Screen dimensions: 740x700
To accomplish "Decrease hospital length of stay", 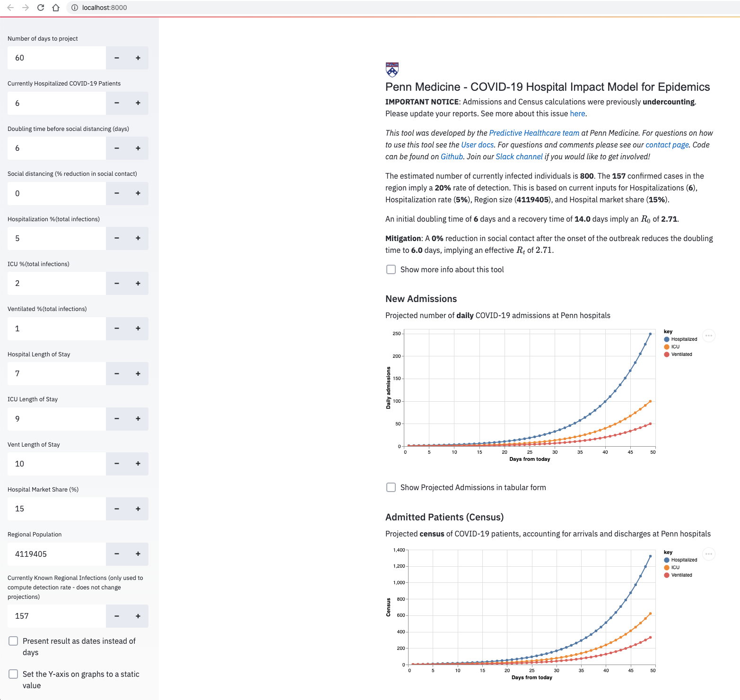I will point(117,373).
